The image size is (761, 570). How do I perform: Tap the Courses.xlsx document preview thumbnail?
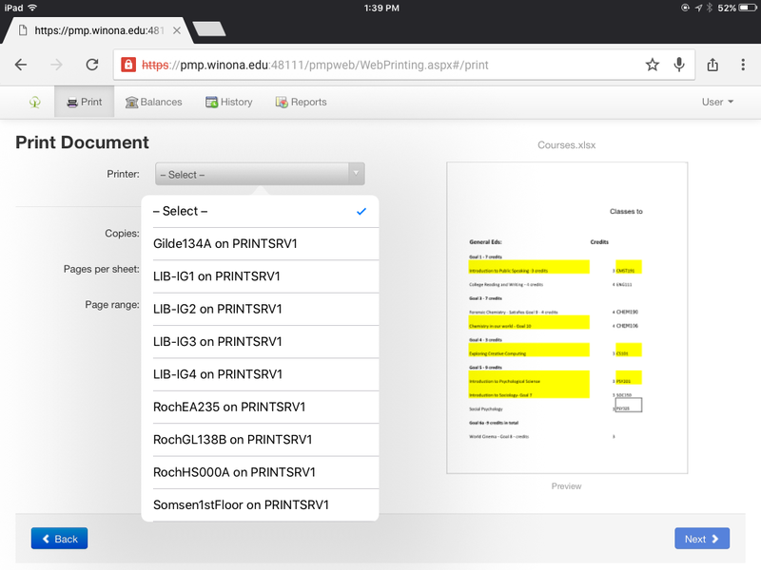[x=566, y=318]
